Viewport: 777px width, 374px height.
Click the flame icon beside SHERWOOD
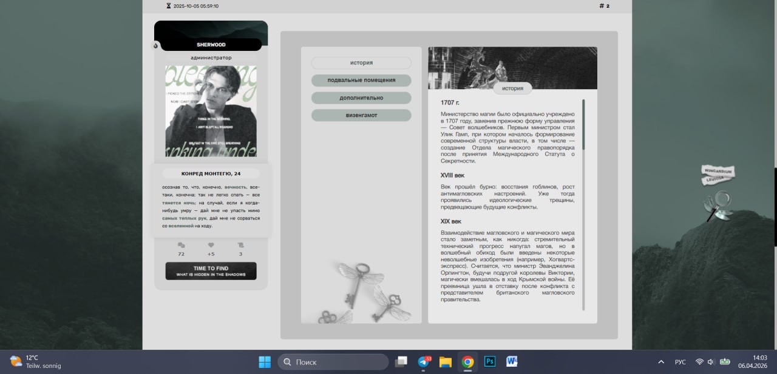pyautogui.click(x=156, y=45)
